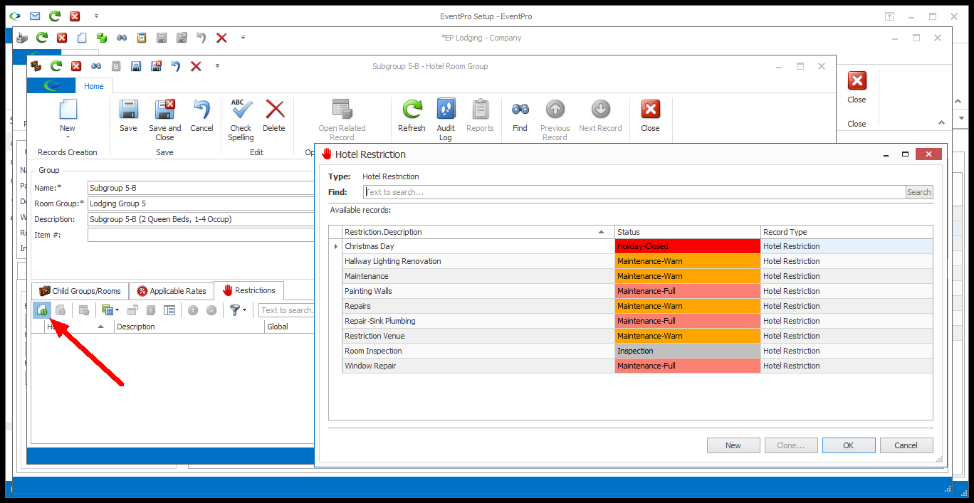Click the Find text search field
Image resolution: width=974 pixels, height=503 pixels.
[x=634, y=192]
